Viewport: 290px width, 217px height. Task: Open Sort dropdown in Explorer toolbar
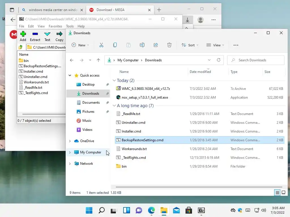point(190,45)
